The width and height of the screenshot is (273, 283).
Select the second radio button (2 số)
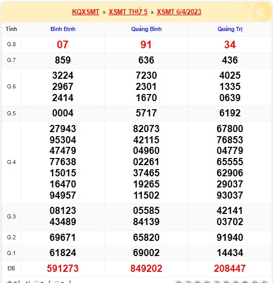[37, 282]
